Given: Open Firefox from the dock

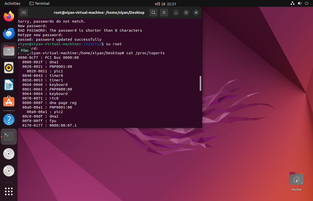Looking at the screenshot, I should click(x=9, y=17).
